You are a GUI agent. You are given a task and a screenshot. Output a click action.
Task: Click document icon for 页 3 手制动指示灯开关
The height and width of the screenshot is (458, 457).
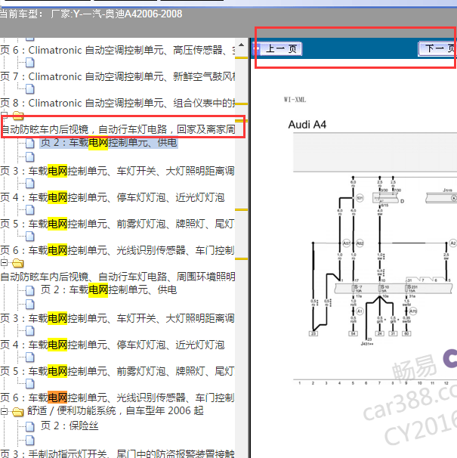point(30,440)
